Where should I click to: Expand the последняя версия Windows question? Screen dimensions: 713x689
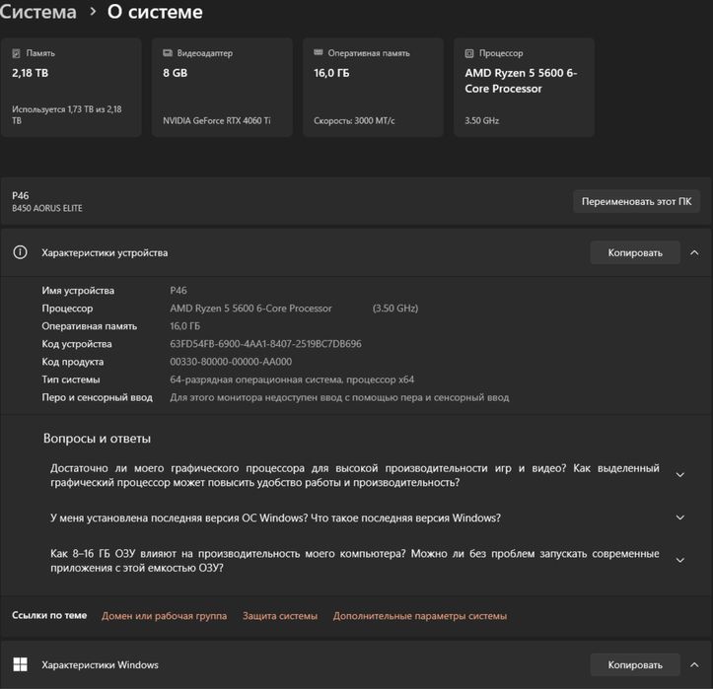pyautogui.click(x=679, y=517)
